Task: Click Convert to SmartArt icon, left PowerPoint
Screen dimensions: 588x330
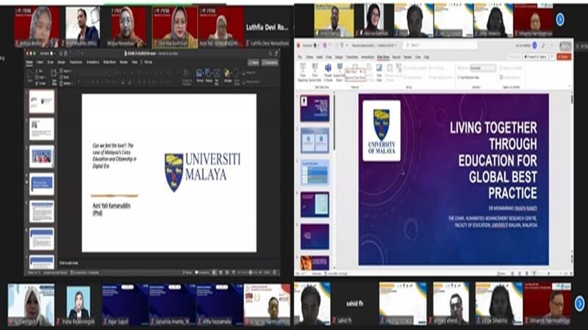Action: [187, 77]
